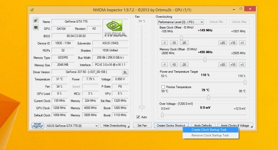Click Apply Clocks & Voltage button
This screenshot has width=278, height=150.
tap(235, 126)
